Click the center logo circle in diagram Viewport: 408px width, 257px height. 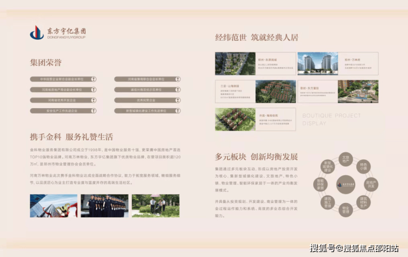coord(346,184)
